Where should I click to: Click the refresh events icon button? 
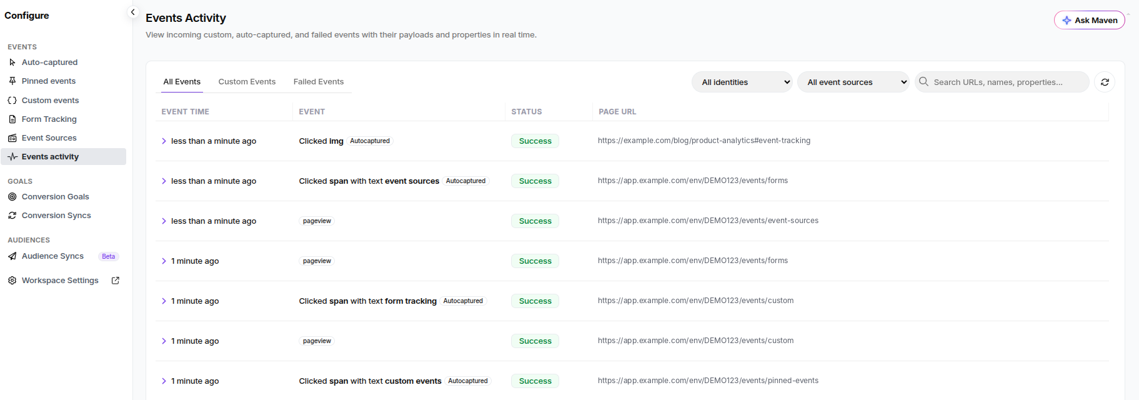1105,82
